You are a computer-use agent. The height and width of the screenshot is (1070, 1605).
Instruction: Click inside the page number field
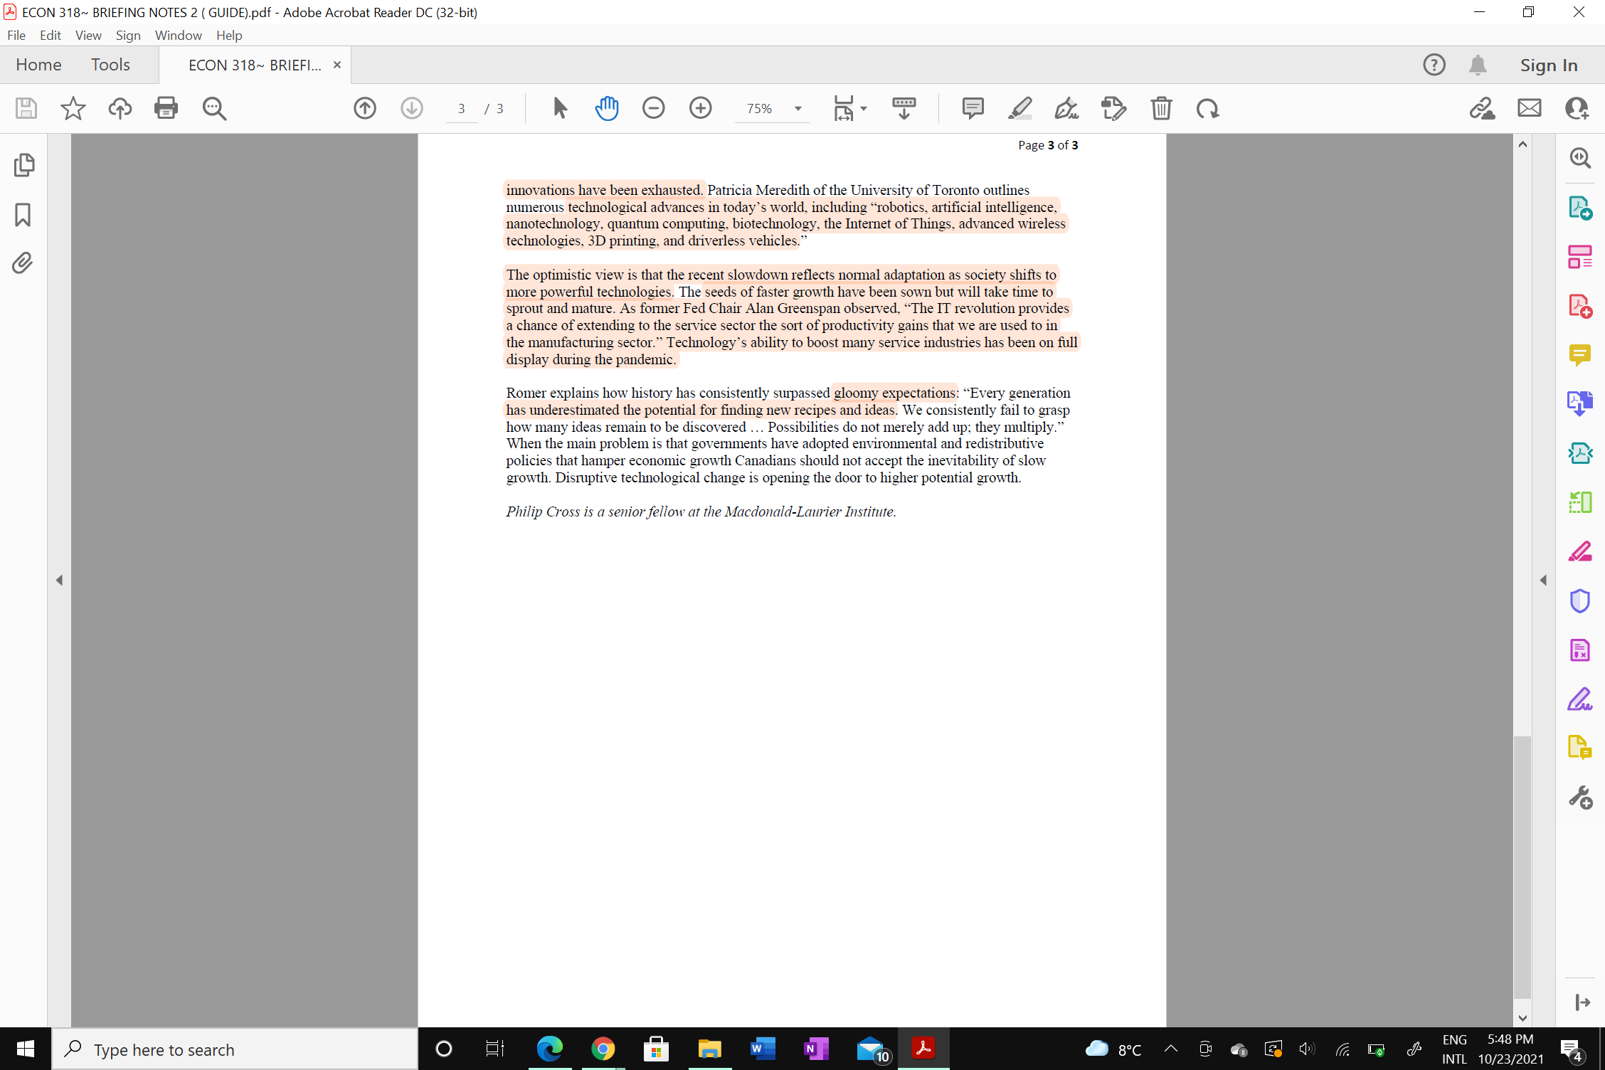tap(462, 108)
